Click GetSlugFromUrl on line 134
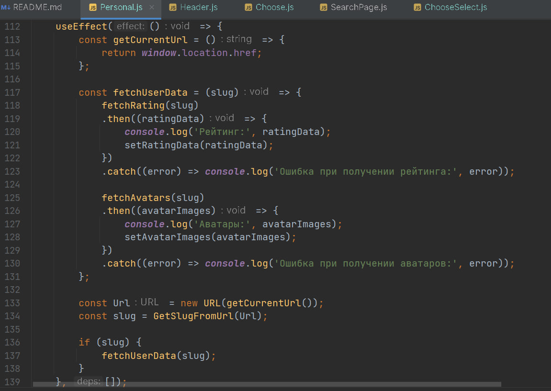The height and width of the screenshot is (391, 551). point(193,316)
